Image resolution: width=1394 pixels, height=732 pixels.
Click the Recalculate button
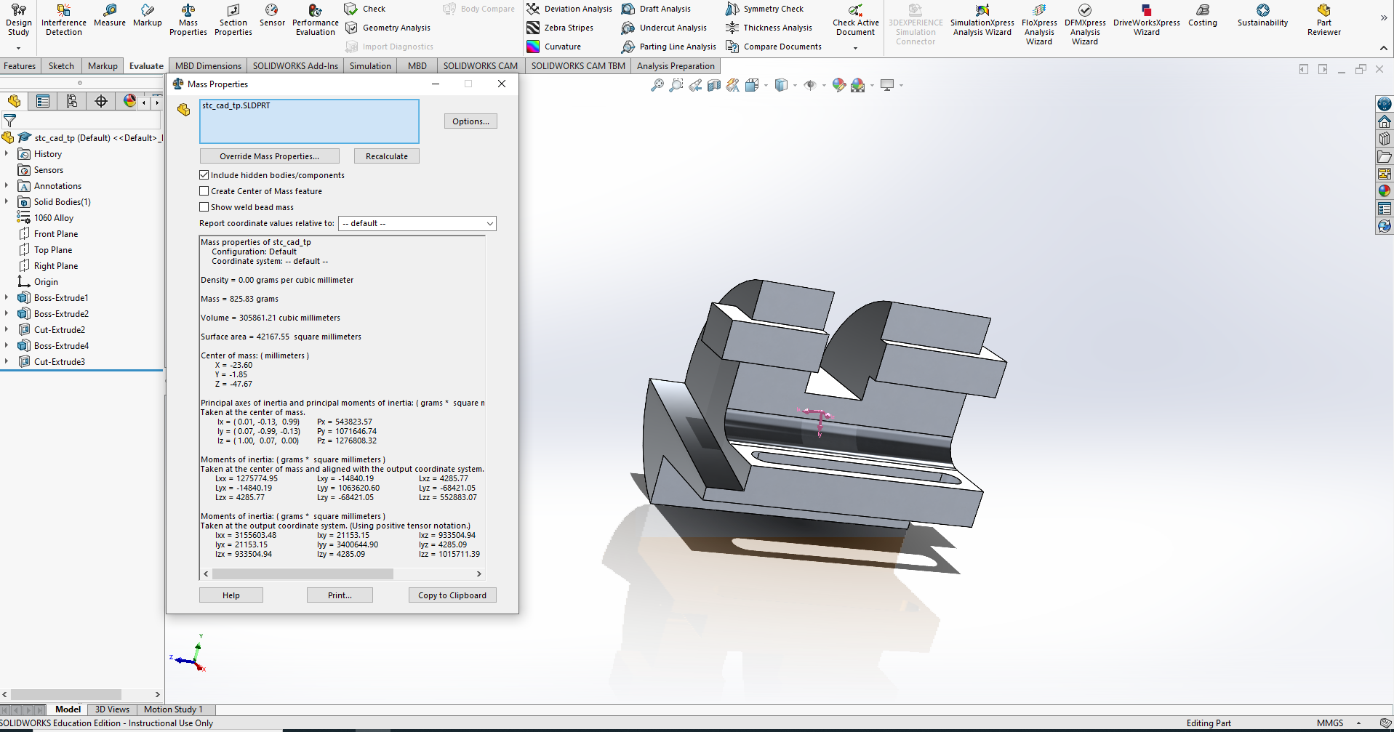click(387, 156)
